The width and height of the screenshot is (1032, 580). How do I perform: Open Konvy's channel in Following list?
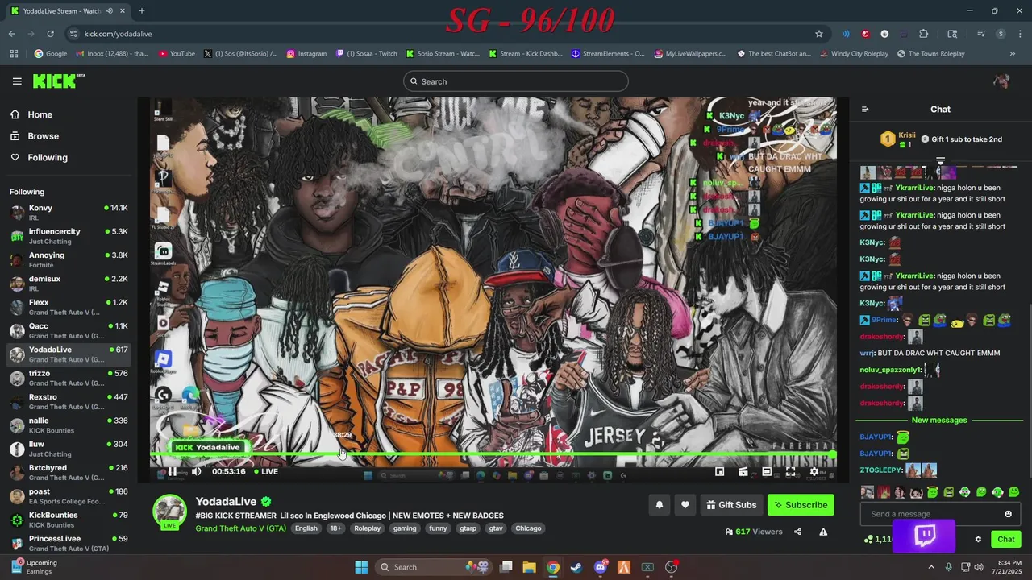(x=69, y=213)
